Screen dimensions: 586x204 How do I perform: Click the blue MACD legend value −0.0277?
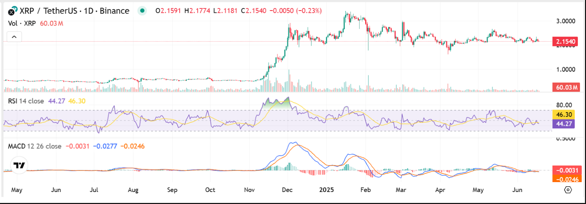click(105, 146)
